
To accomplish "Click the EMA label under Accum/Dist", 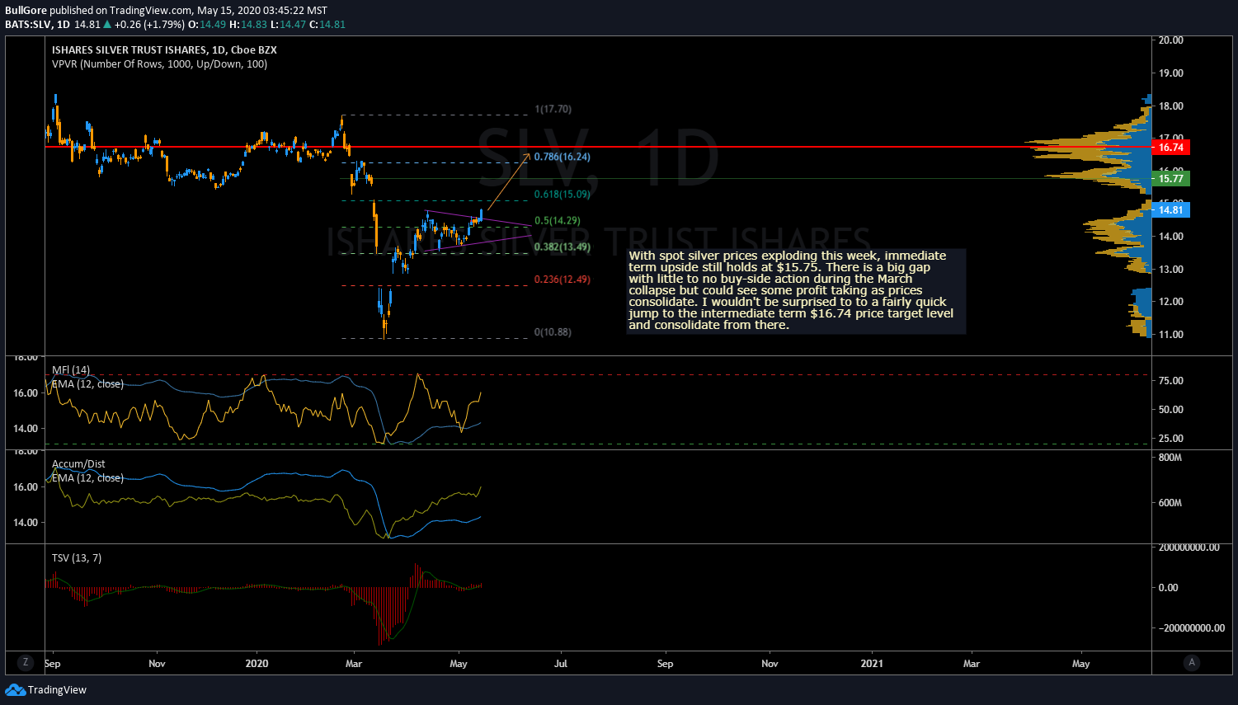I will click(x=87, y=478).
